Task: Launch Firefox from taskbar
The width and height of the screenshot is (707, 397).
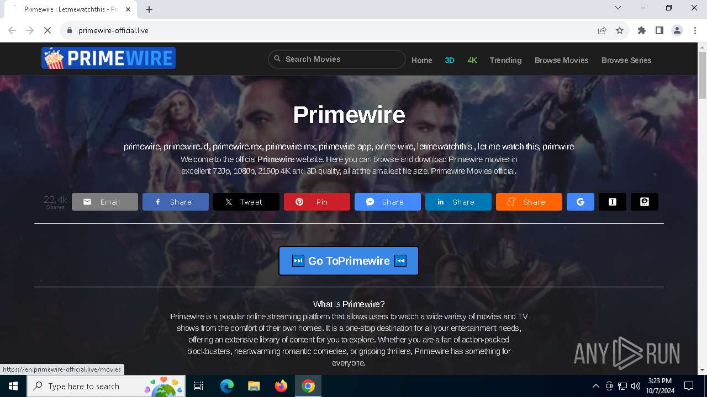Action: (281, 386)
